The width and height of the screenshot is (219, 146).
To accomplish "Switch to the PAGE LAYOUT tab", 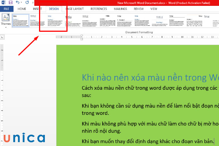I will (x=74, y=9).
